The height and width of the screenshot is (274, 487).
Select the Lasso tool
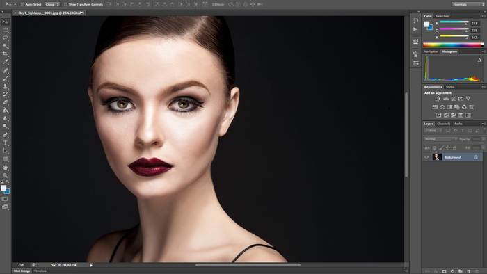(x=6, y=38)
